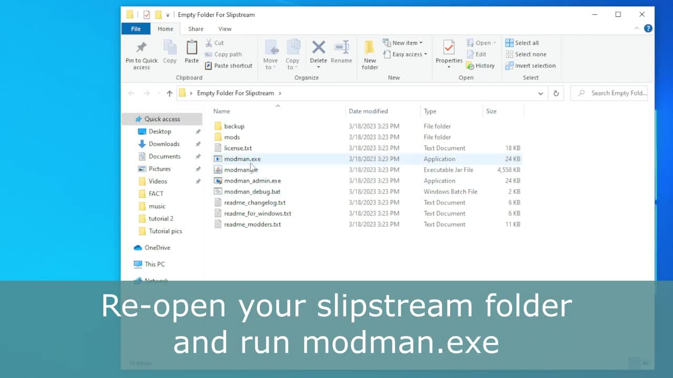
Task: Switch to the View ribbon tab
Action: pyautogui.click(x=225, y=29)
